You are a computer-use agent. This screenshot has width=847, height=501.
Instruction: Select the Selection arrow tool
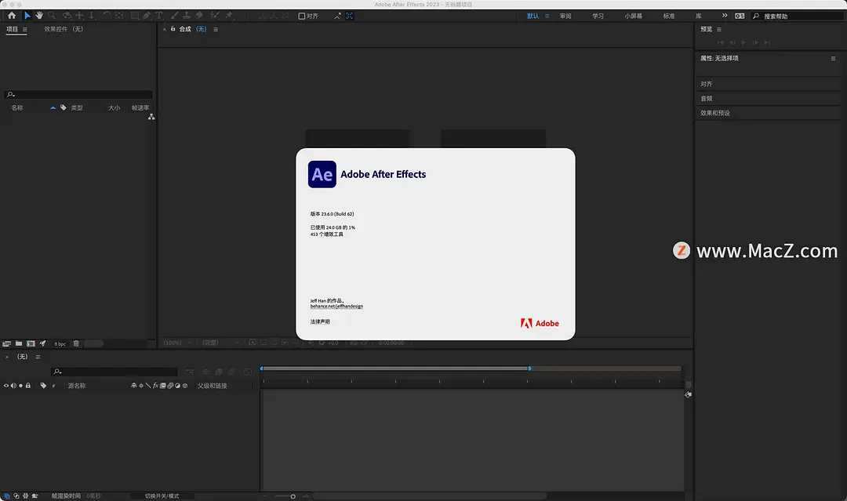[x=27, y=16]
